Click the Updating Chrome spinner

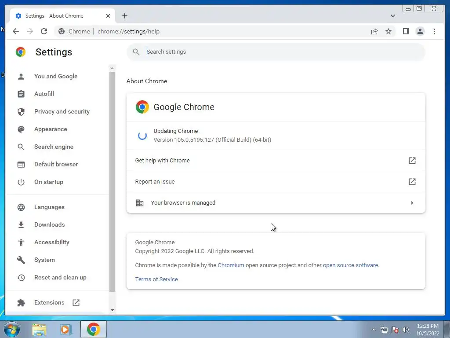coord(142,136)
